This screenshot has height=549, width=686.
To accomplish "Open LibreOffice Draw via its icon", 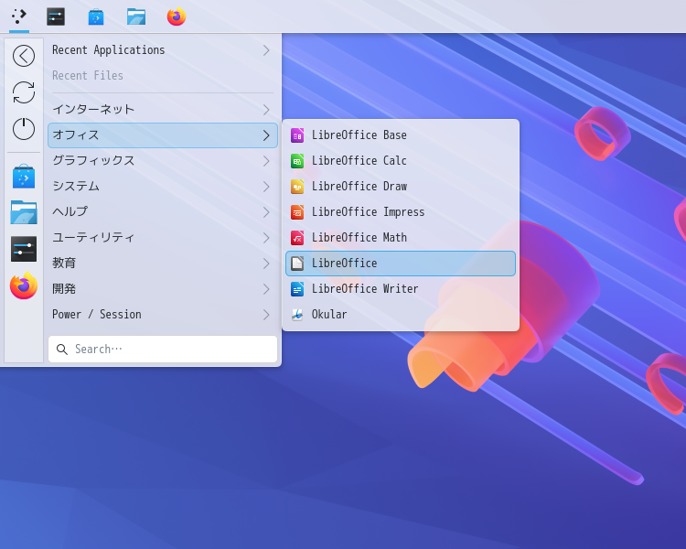I will pos(297,187).
